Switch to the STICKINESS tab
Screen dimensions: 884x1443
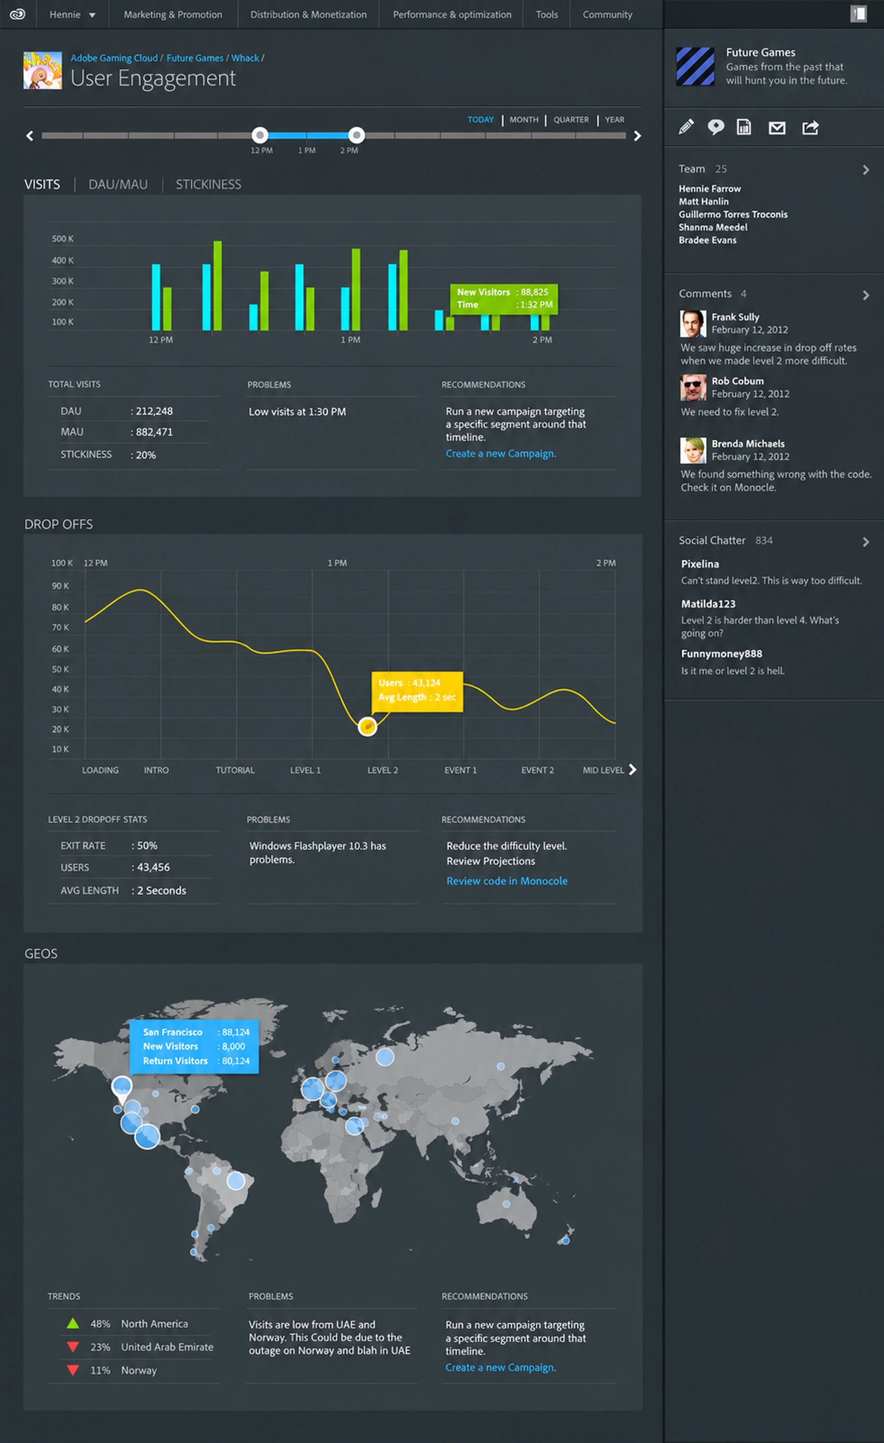pos(209,185)
